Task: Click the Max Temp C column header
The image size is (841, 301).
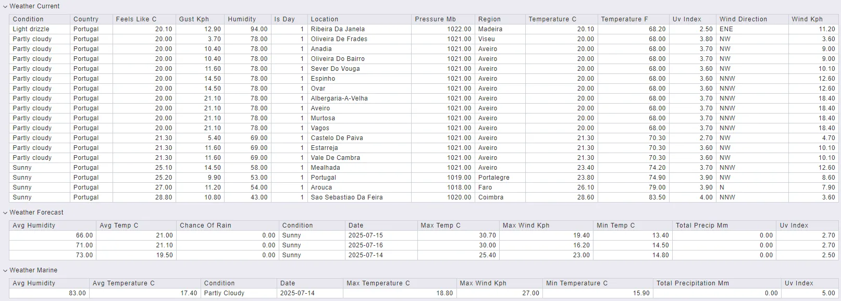Action: click(x=459, y=225)
